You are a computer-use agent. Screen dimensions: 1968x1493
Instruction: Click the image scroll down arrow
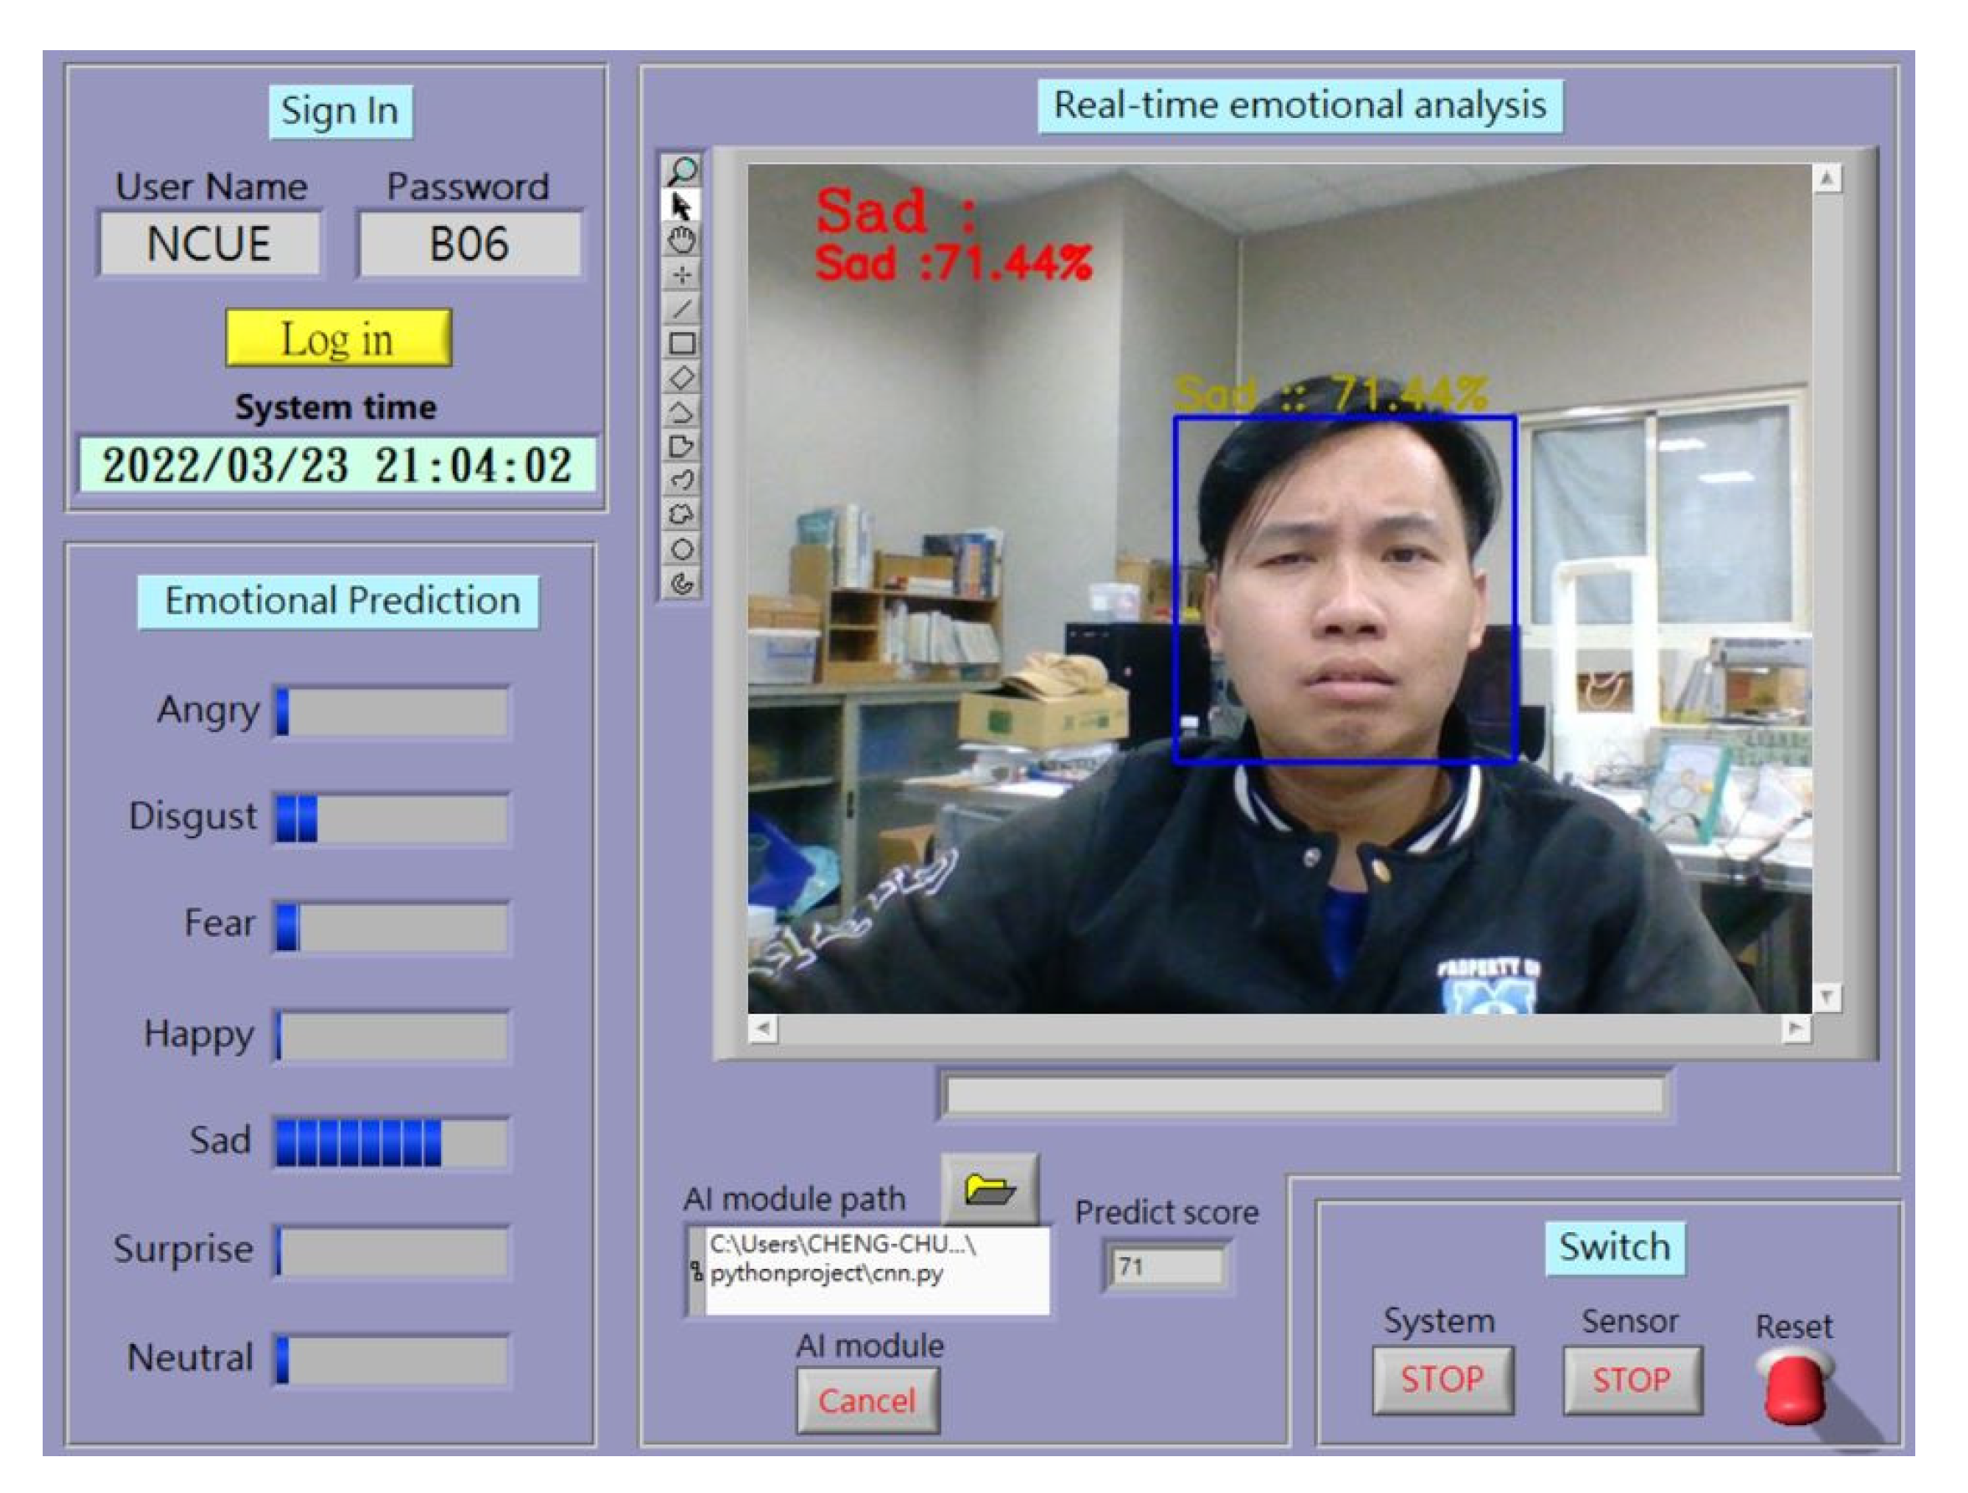coord(1827,998)
